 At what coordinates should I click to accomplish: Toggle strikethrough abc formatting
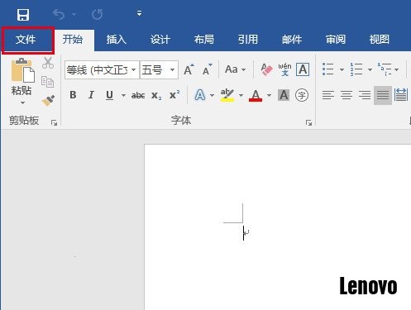click(x=138, y=95)
